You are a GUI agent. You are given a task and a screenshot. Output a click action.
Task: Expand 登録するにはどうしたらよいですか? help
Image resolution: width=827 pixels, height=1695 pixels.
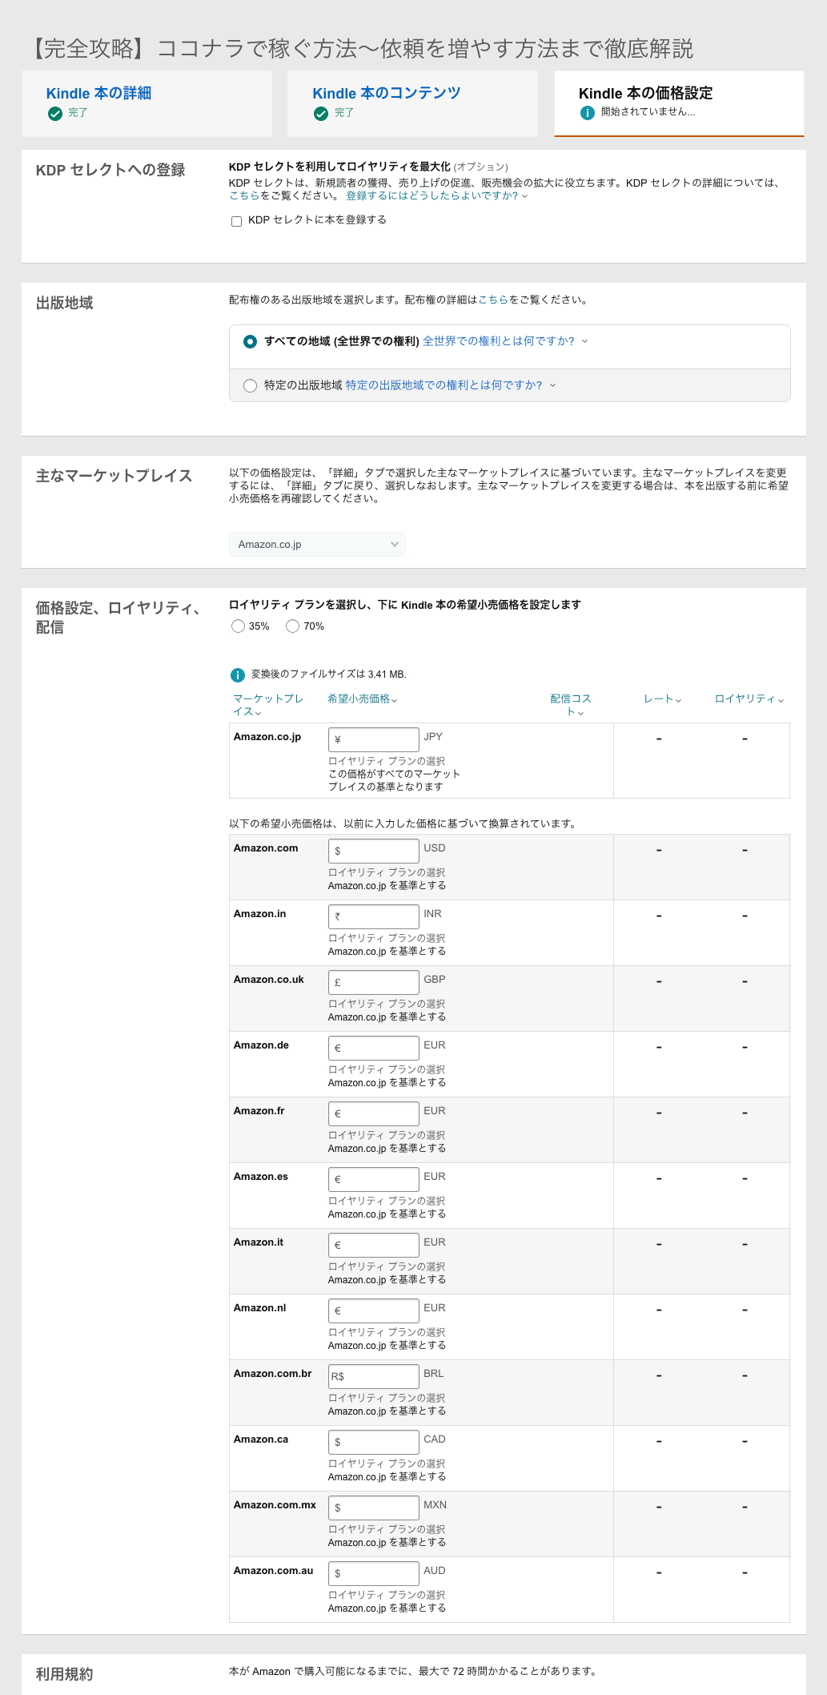point(437,195)
